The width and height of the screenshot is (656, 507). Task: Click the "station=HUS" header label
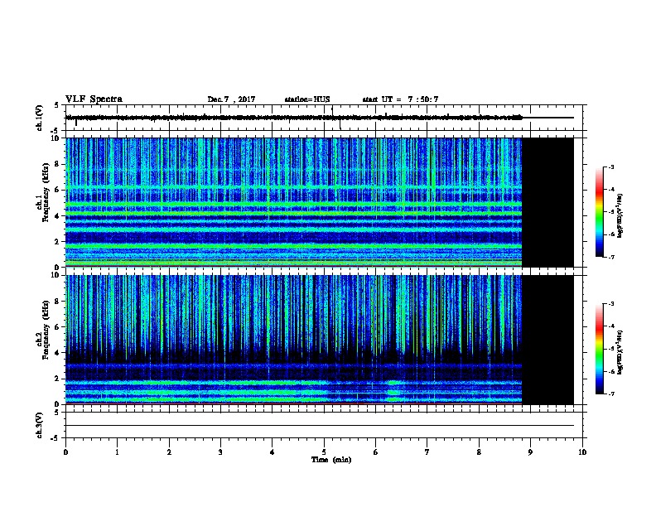point(307,99)
